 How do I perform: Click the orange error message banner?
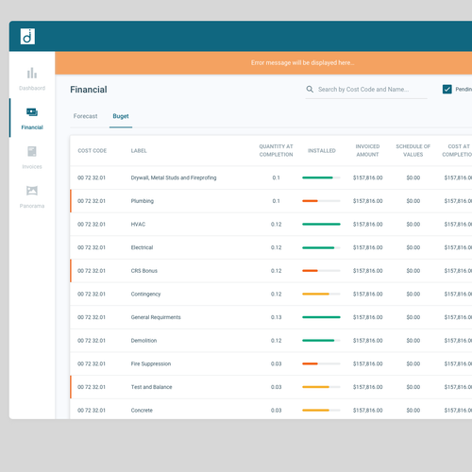coord(263,63)
